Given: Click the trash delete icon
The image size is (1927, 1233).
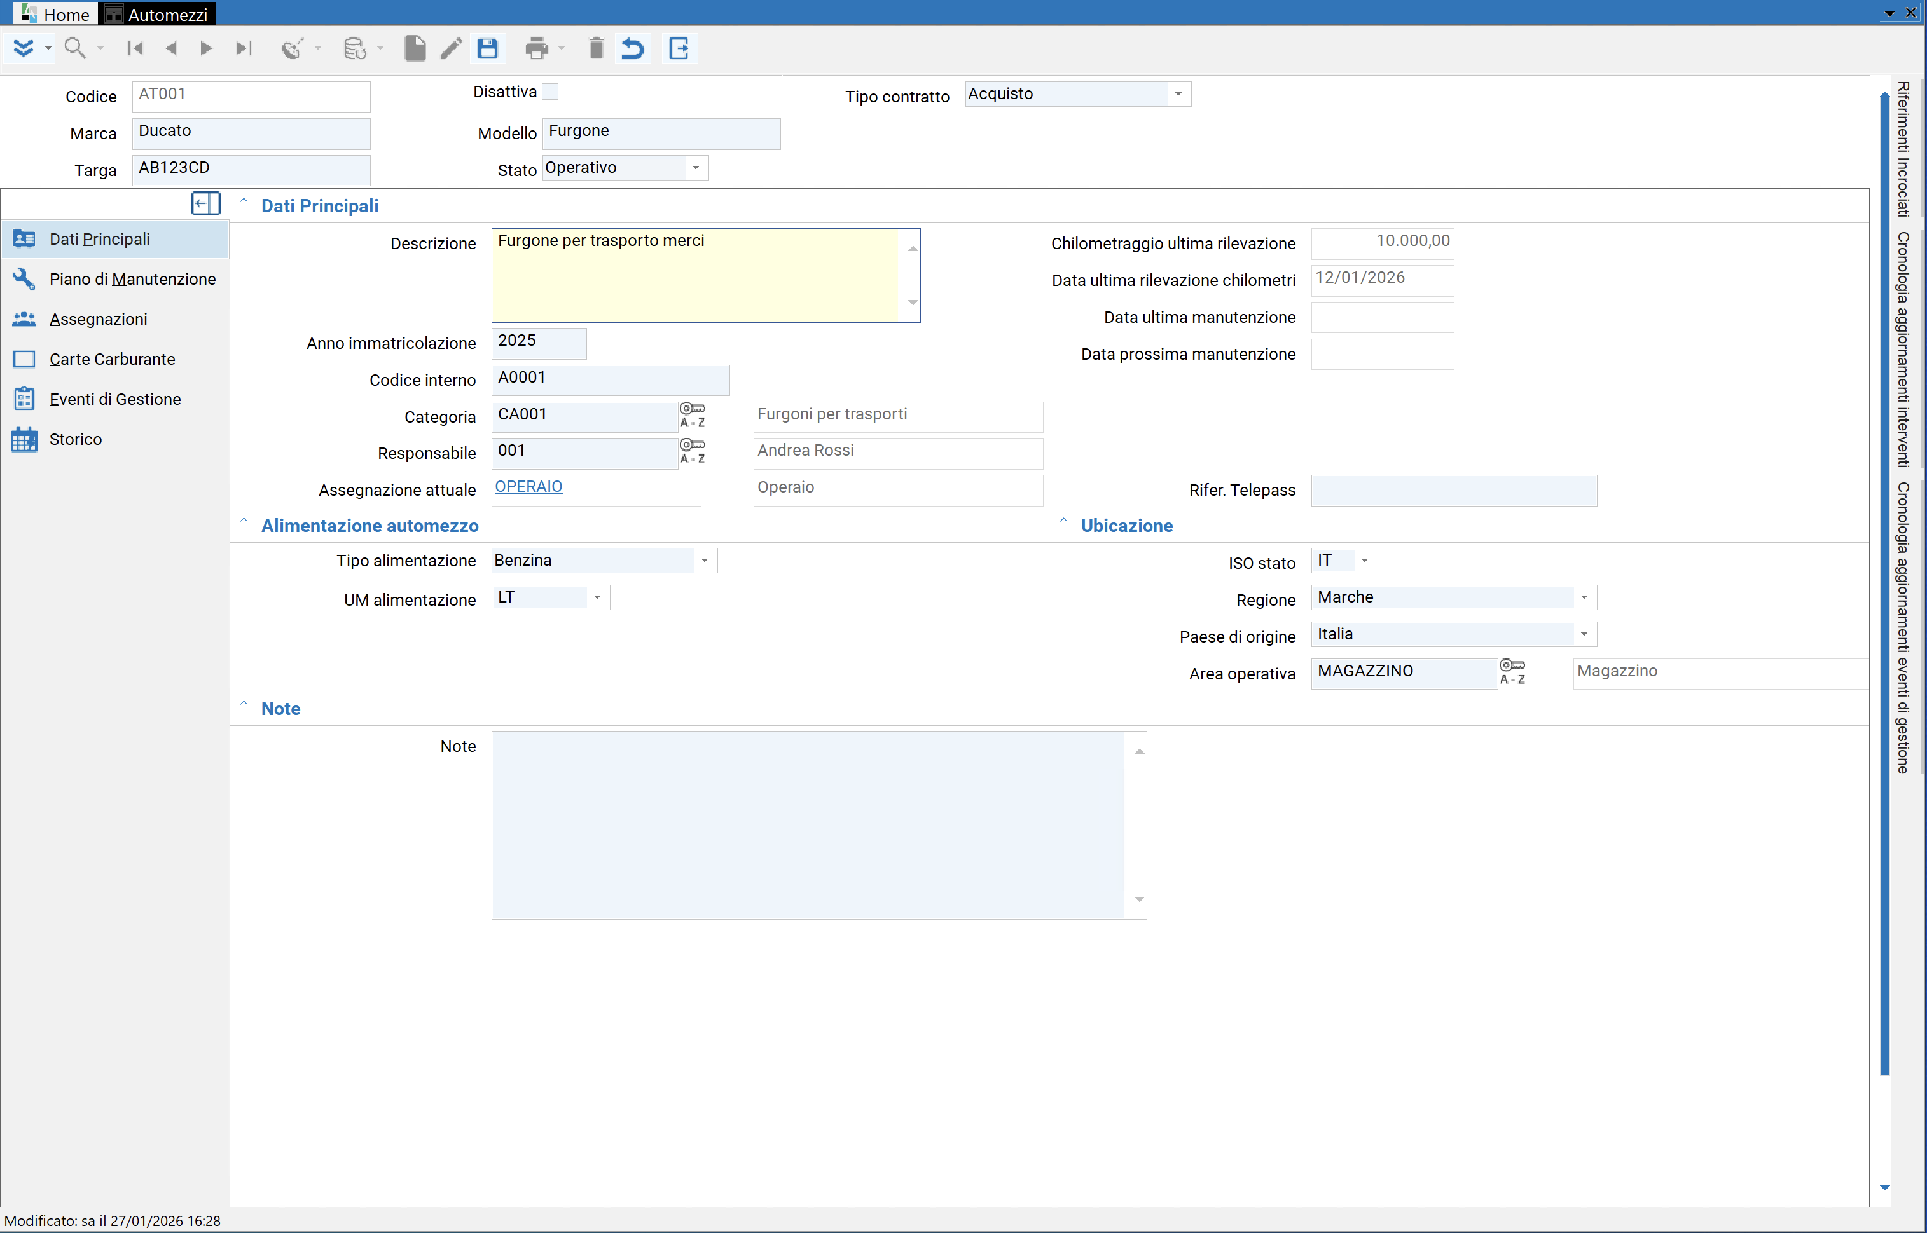Looking at the screenshot, I should tap(596, 48).
